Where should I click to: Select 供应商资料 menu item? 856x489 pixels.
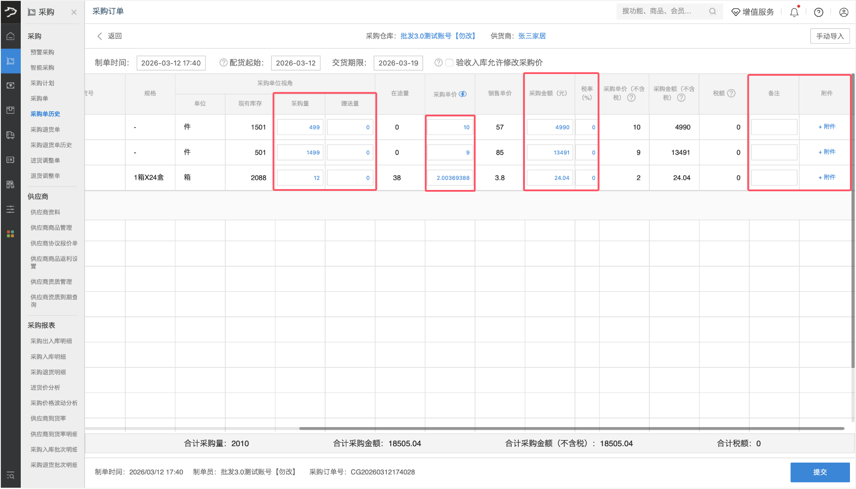[x=45, y=212]
